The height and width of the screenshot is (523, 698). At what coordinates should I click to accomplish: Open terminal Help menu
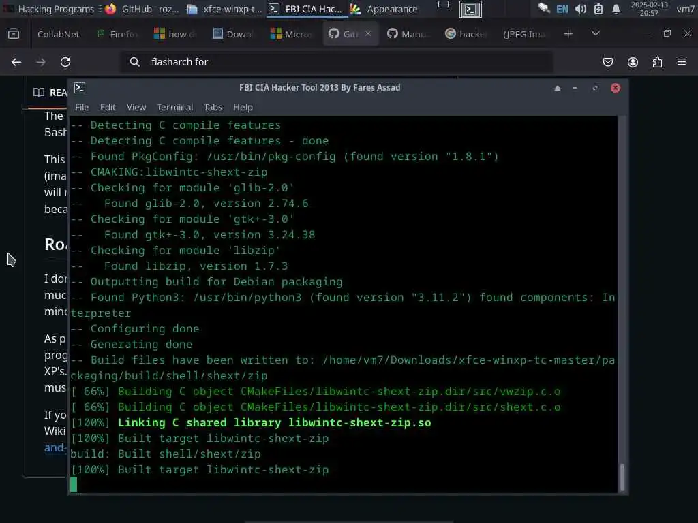[243, 107]
